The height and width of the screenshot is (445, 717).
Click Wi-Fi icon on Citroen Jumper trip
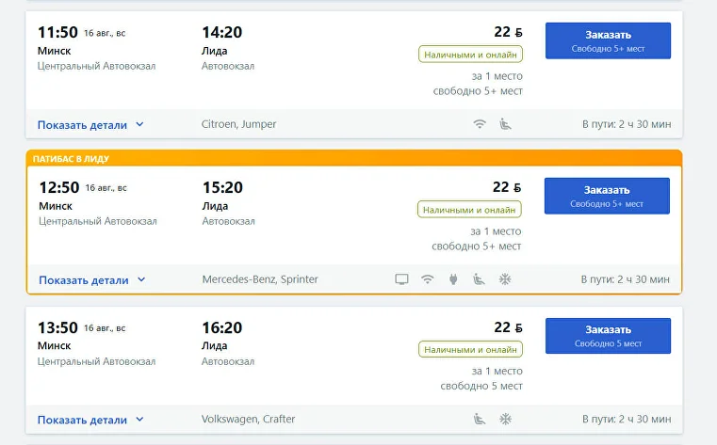pyautogui.click(x=480, y=124)
